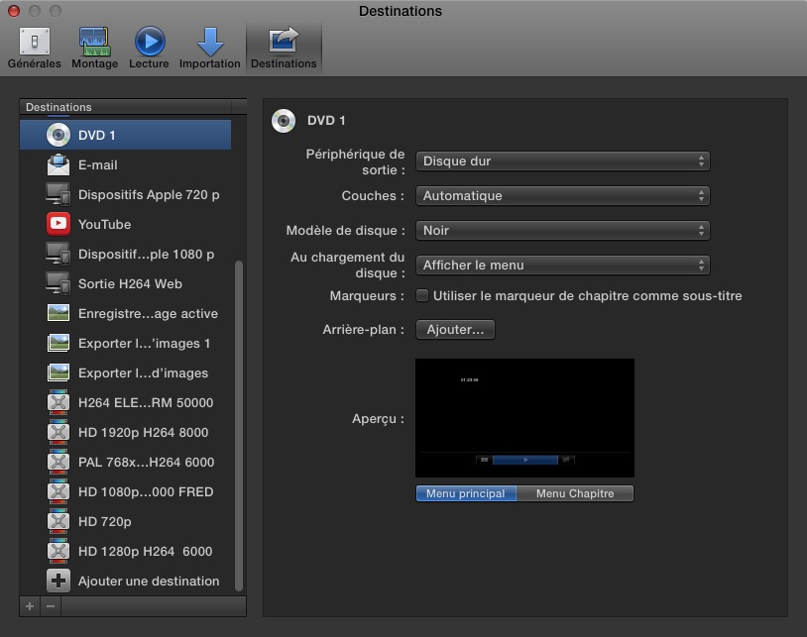Viewport: 807px width, 637px height.
Task: Select the Menu principal tab
Action: [x=466, y=492]
